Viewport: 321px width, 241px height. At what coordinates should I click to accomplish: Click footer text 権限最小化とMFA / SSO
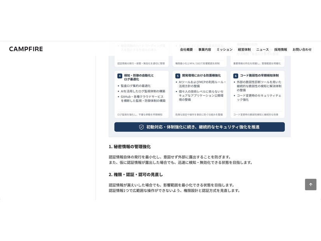click(197, 63)
